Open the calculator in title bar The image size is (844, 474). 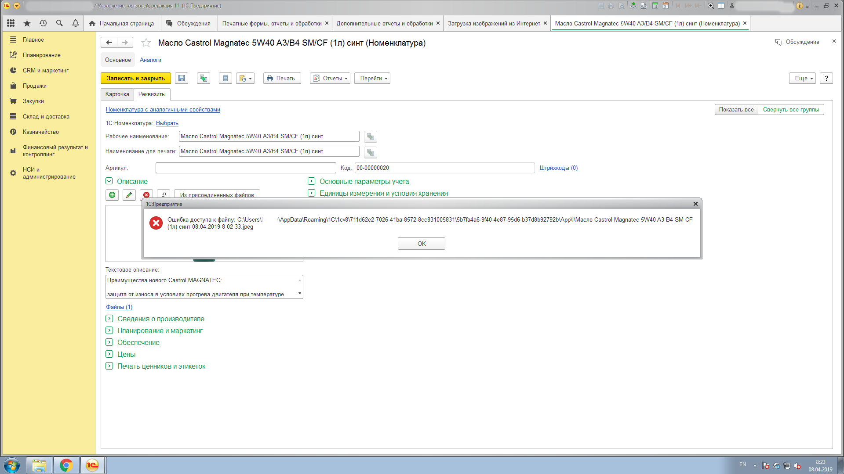[x=655, y=6]
